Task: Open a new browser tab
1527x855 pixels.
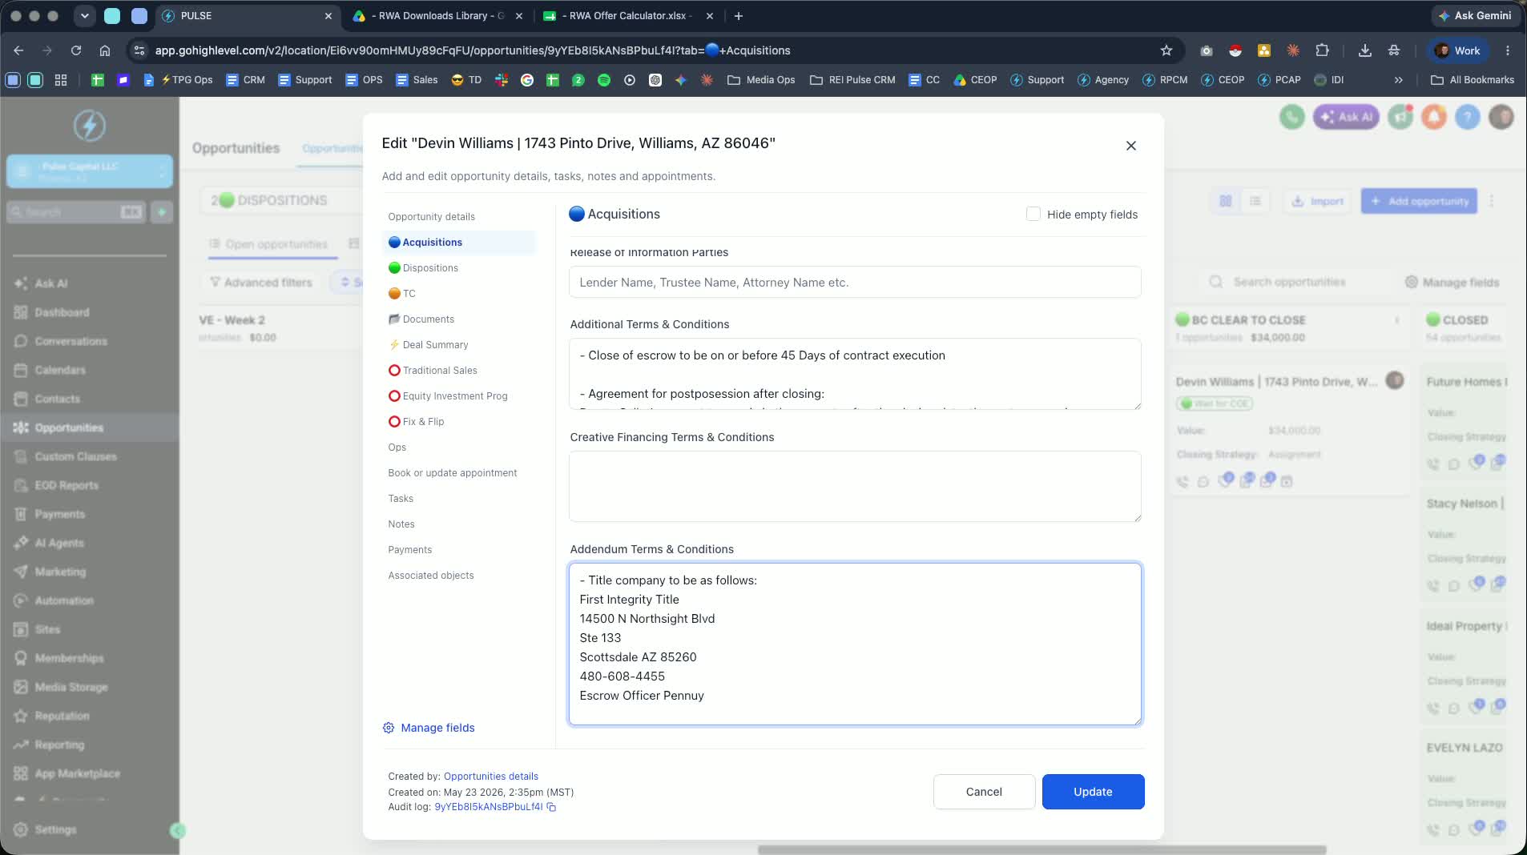Action: click(x=738, y=15)
